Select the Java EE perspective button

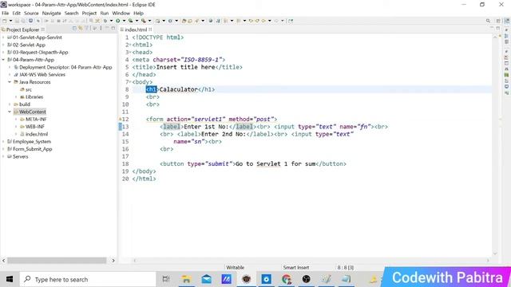coord(507,21)
